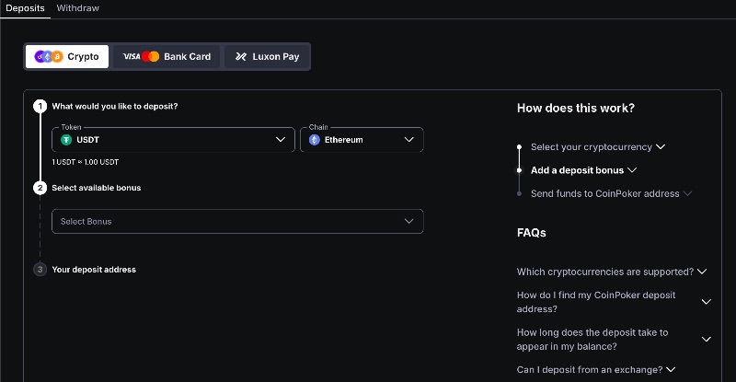Expand Add a deposit bonus step
The image size is (736, 382).
click(x=583, y=170)
